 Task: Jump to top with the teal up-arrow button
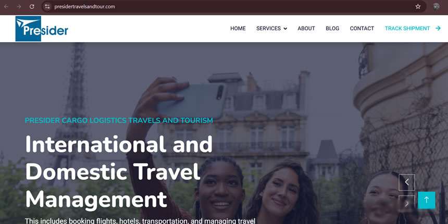(x=427, y=200)
